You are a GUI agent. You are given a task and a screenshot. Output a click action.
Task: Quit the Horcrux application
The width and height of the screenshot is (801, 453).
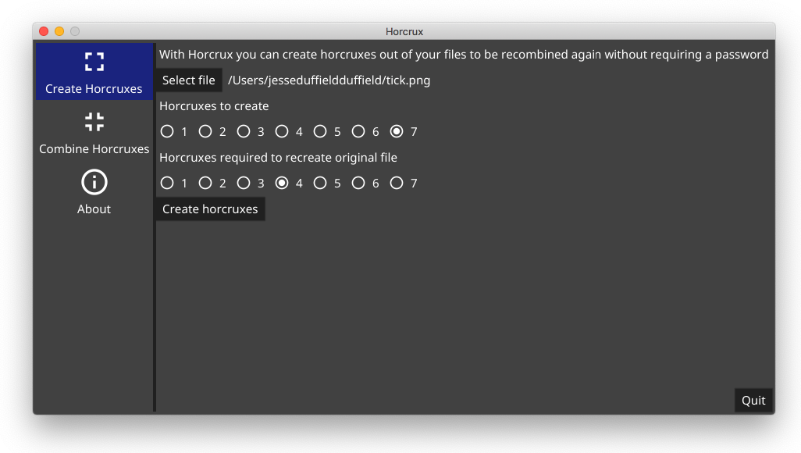pos(753,401)
